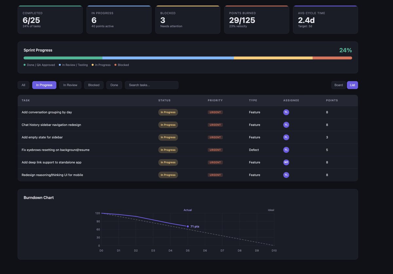Image resolution: width=393 pixels, height=274 pixels.
Task: Click the blue In Review progress bar segment
Action: coord(168,58)
